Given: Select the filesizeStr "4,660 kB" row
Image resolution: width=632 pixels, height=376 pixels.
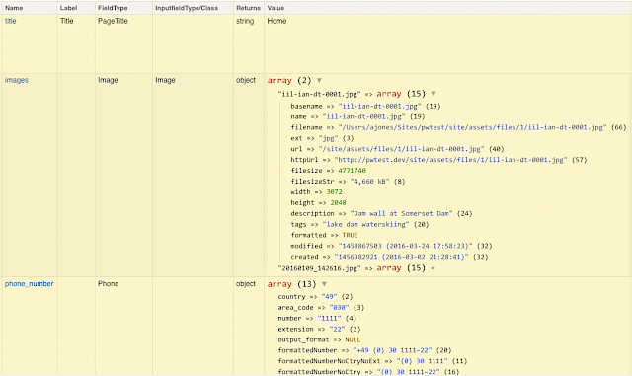Looking at the screenshot, I should (x=349, y=182).
